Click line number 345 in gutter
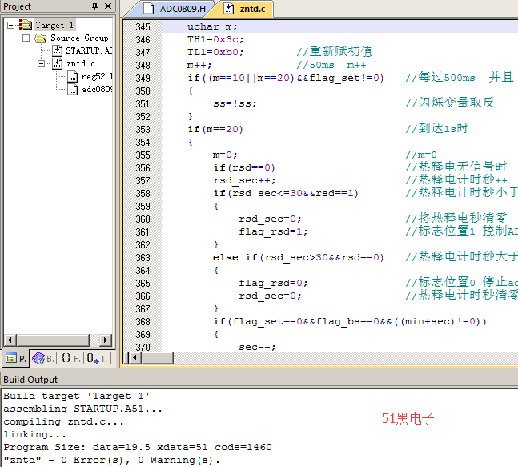The image size is (518, 467). click(x=143, y=26)
